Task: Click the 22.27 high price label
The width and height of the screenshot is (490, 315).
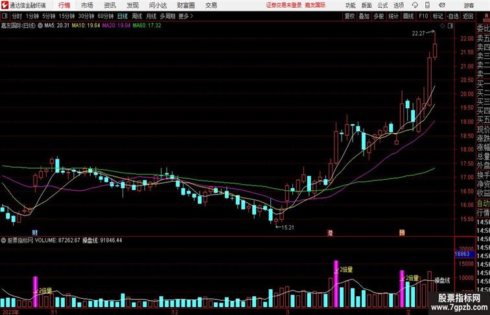Action: (419, 34)
